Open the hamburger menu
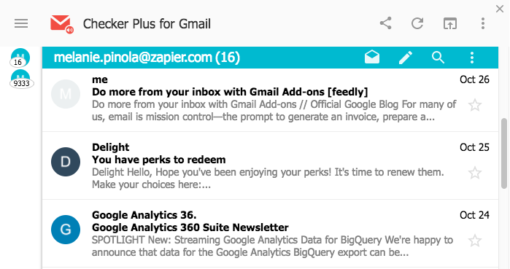The height and width of the screenshot is (269, 510). click(x=21, y=23)
